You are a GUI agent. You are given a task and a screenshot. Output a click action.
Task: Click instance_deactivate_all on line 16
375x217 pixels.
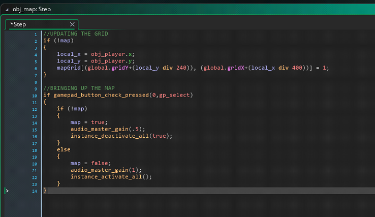click(x=110, y=136)
